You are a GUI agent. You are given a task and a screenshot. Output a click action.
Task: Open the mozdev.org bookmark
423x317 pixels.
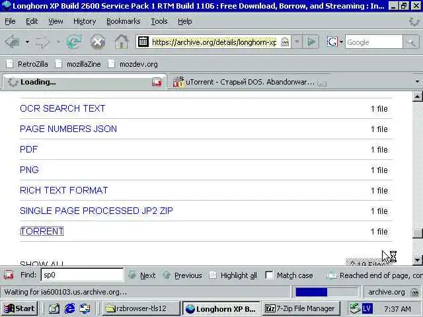coord(132,64)
